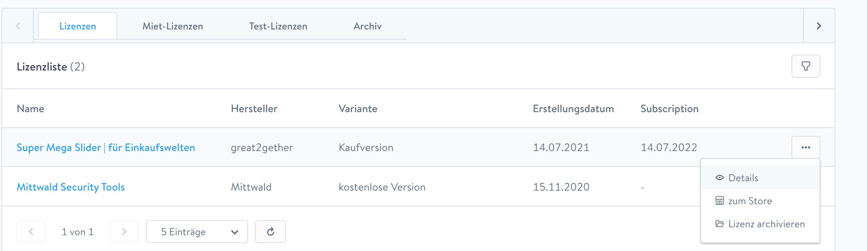Open the Archiv tab
Screen dimensions: 867x251
[x=367, y=26]
